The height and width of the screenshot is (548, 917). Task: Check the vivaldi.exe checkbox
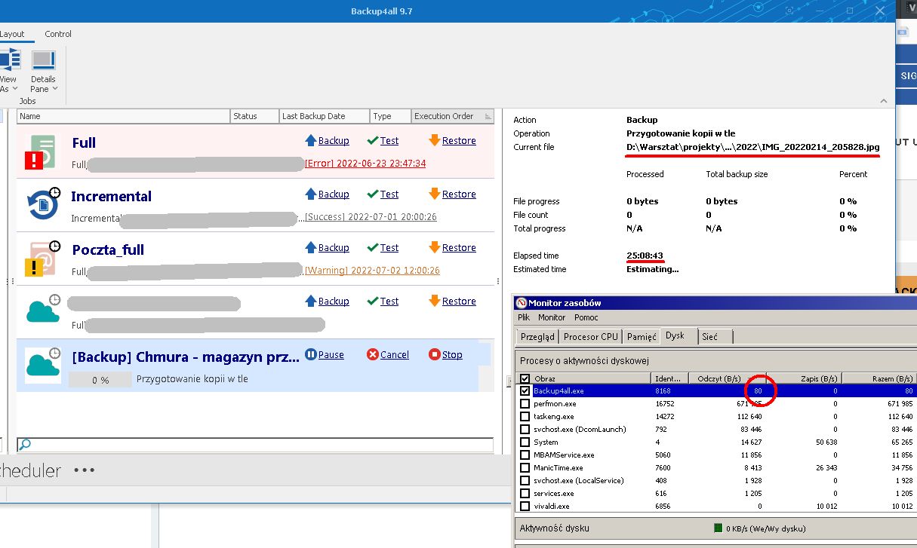pos(525,507)
